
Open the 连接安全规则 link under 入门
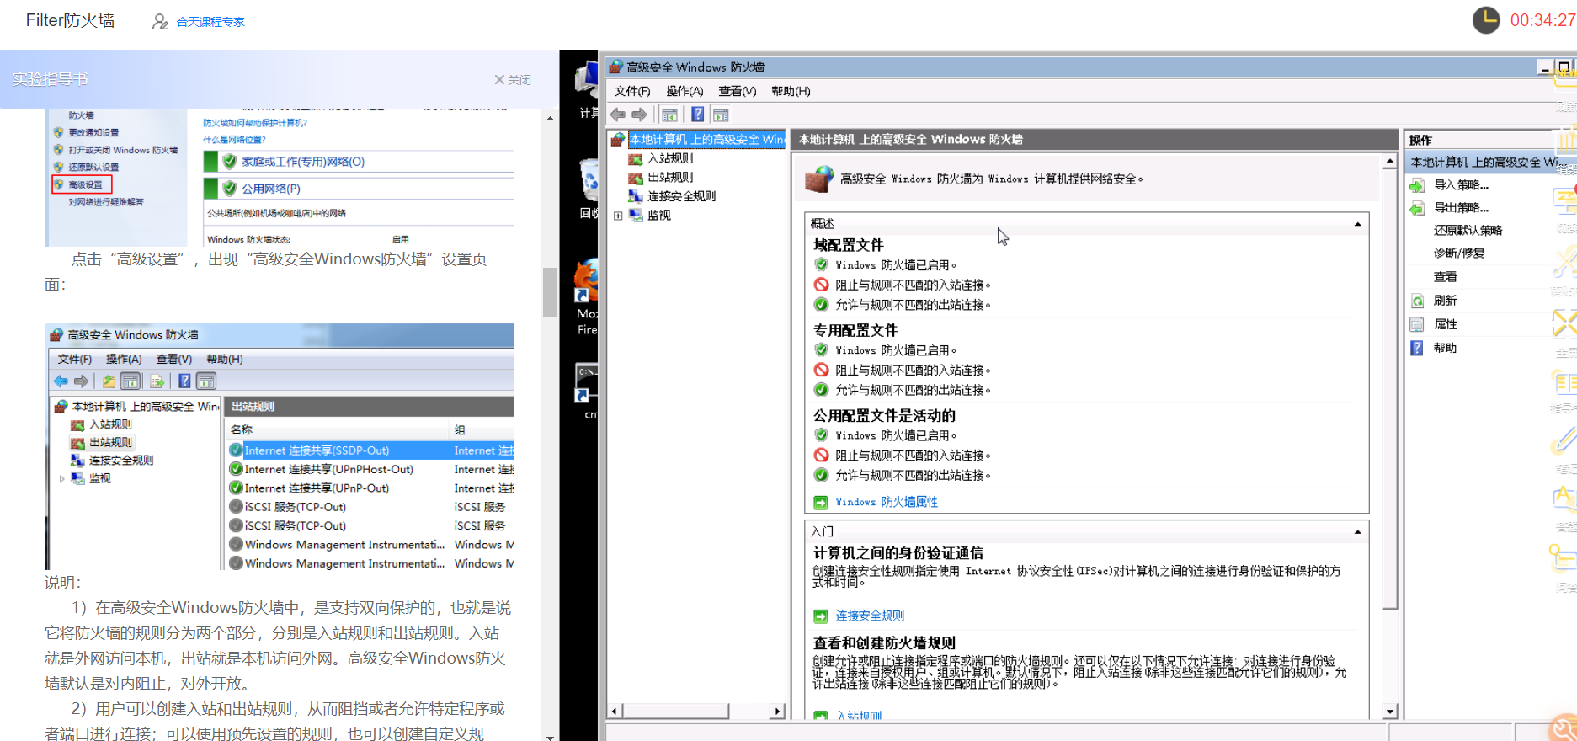(x=870, y=616)
